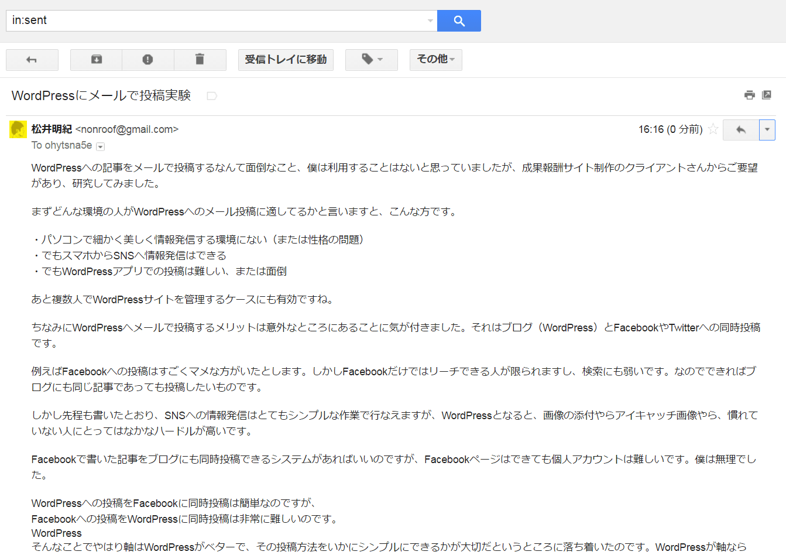This screenshot has width=786, height=555.
Task: Open the more reply options arrow
Action: coord(767,130)
